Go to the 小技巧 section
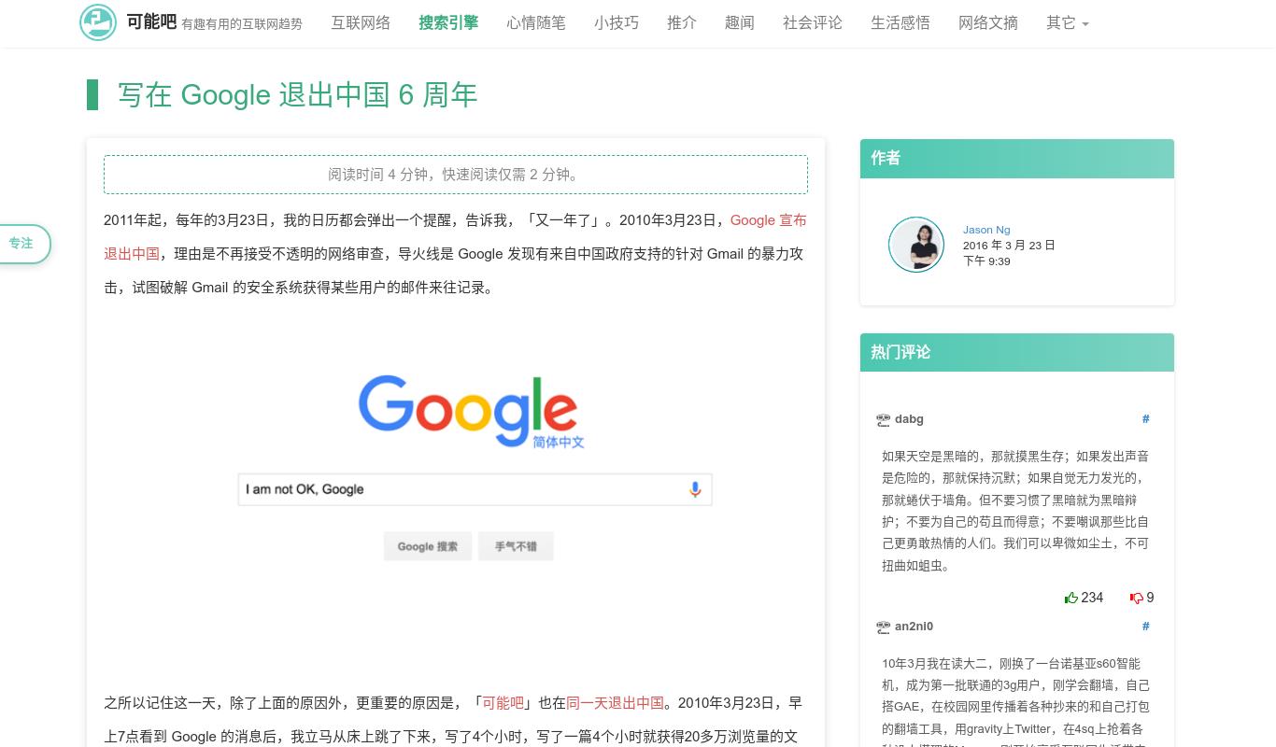The width and height of the screenshot is (1276, 747). [x=617, y=23]
